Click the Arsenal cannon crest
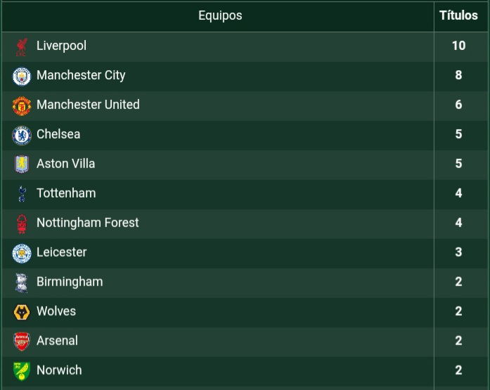This screenshot has height=390, width=490. point(22,342)
